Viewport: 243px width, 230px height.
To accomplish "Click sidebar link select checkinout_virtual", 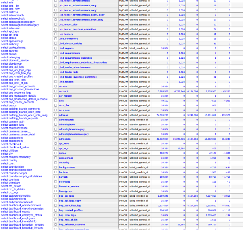I will click(x=15, y=147).
